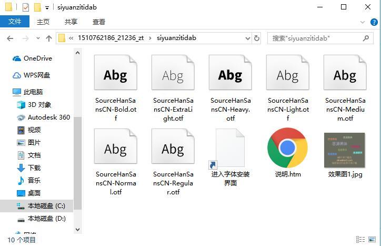The width and height of the screenshot is (381, 246).
Task: Open the 文件 menu tab
Action: pyautogui.click(x=15, y=22)
